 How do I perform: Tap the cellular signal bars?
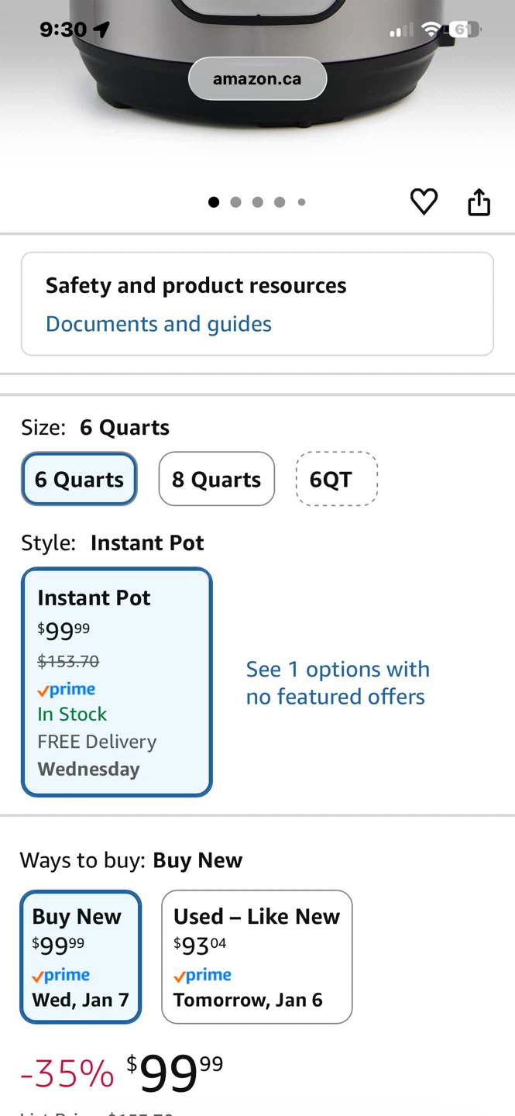click(x=401, y=30)
